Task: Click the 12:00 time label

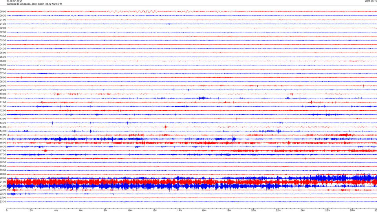Action: click(x=3, y=111)
